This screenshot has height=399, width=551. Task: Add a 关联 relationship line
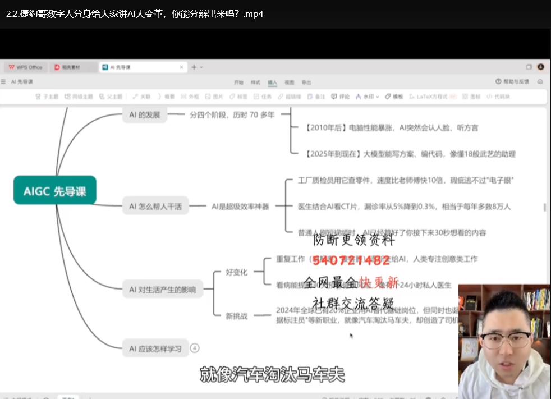point(141,97)
